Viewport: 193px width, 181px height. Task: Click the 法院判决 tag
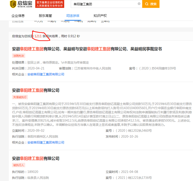19,56
